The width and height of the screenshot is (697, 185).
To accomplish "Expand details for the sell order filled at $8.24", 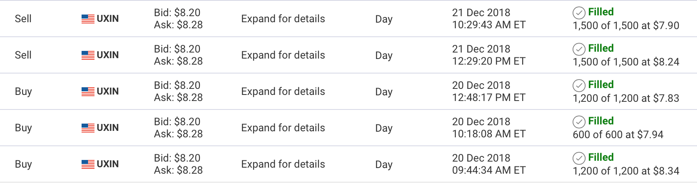I will [283, 55].
